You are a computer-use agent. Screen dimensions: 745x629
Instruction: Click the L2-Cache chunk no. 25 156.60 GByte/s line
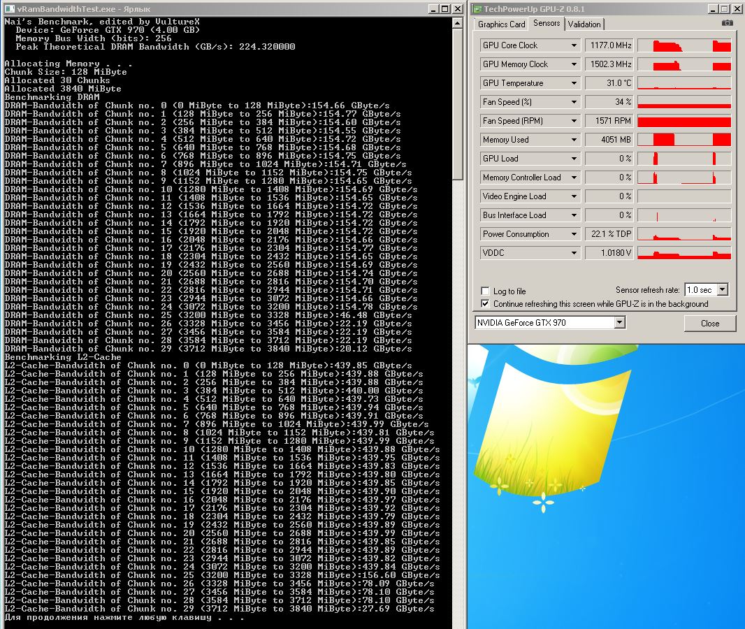point(222,575)
